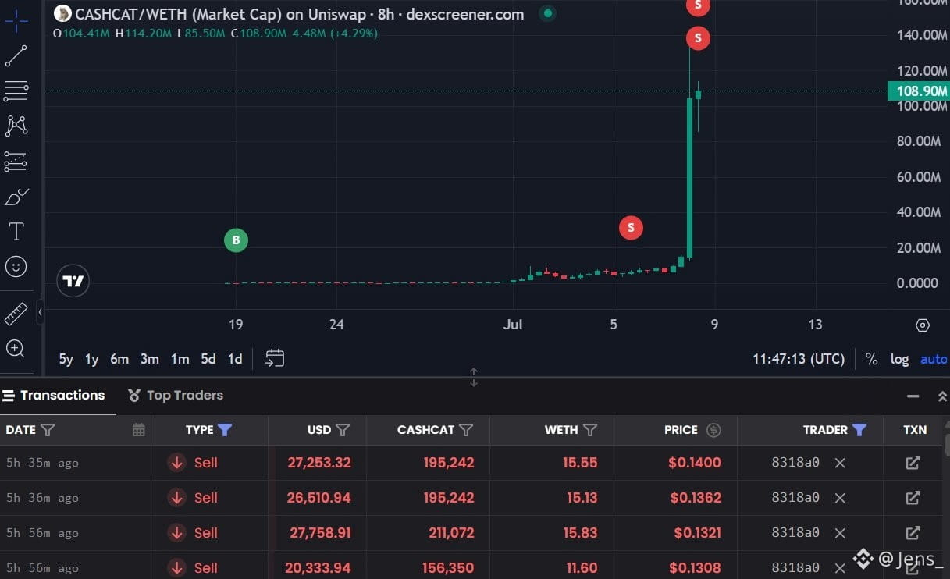Select the brush drawing tool

pos(16,197)
